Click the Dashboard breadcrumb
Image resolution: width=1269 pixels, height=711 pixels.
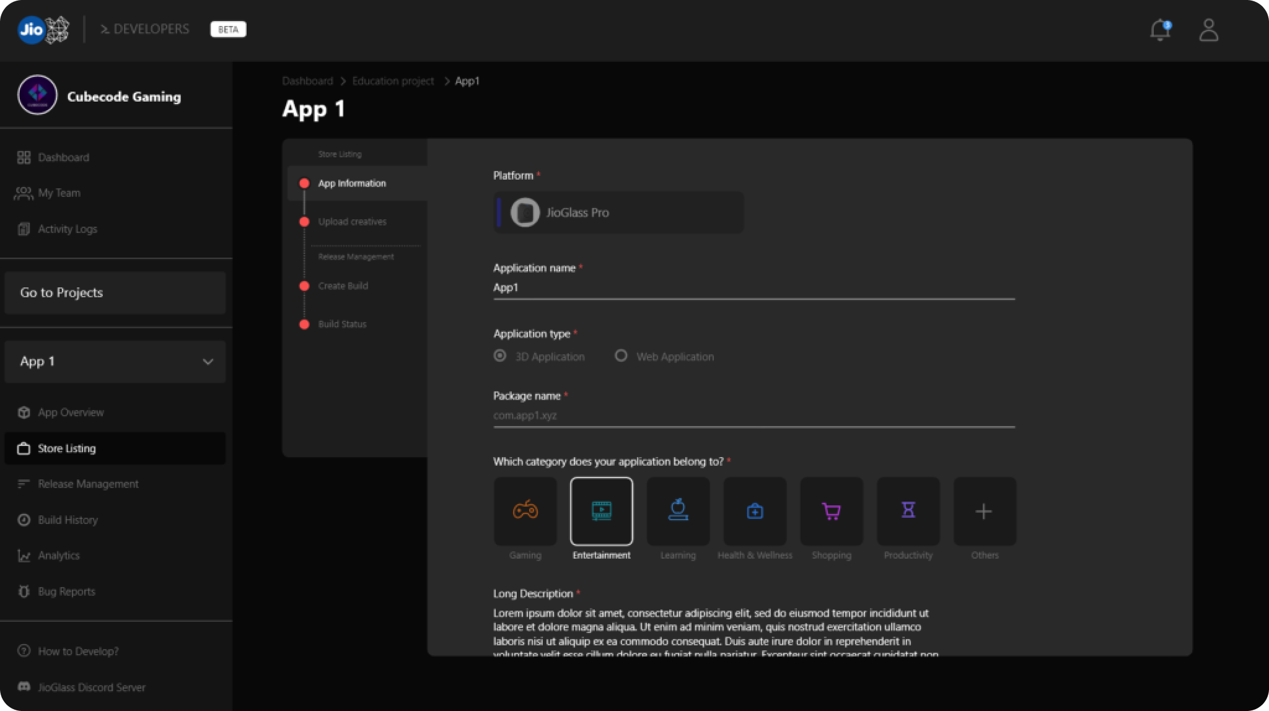pyautogui.click(x=307, y=81)
